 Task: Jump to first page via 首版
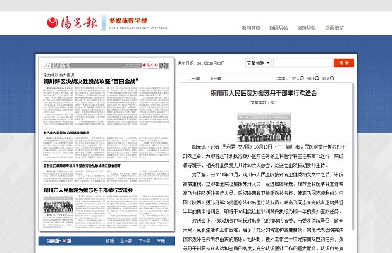click(x=110, y=241)
